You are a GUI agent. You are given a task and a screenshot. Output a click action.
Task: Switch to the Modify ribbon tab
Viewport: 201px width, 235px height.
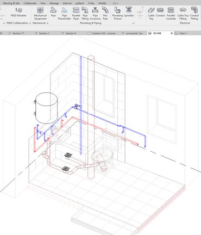pyautogui.click(x=102, y=3)
